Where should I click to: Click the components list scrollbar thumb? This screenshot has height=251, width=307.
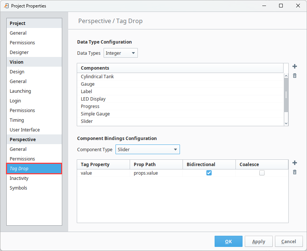coord(286,95)
